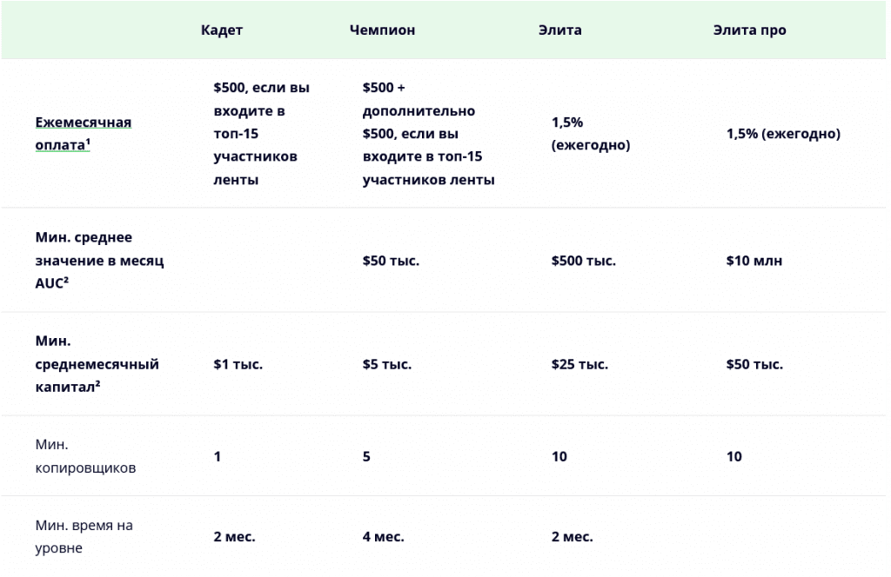Select the Мин. среднемесячный капитал row label
The height and width of the screenshot is (577, 891).
(x=97, y=364)
